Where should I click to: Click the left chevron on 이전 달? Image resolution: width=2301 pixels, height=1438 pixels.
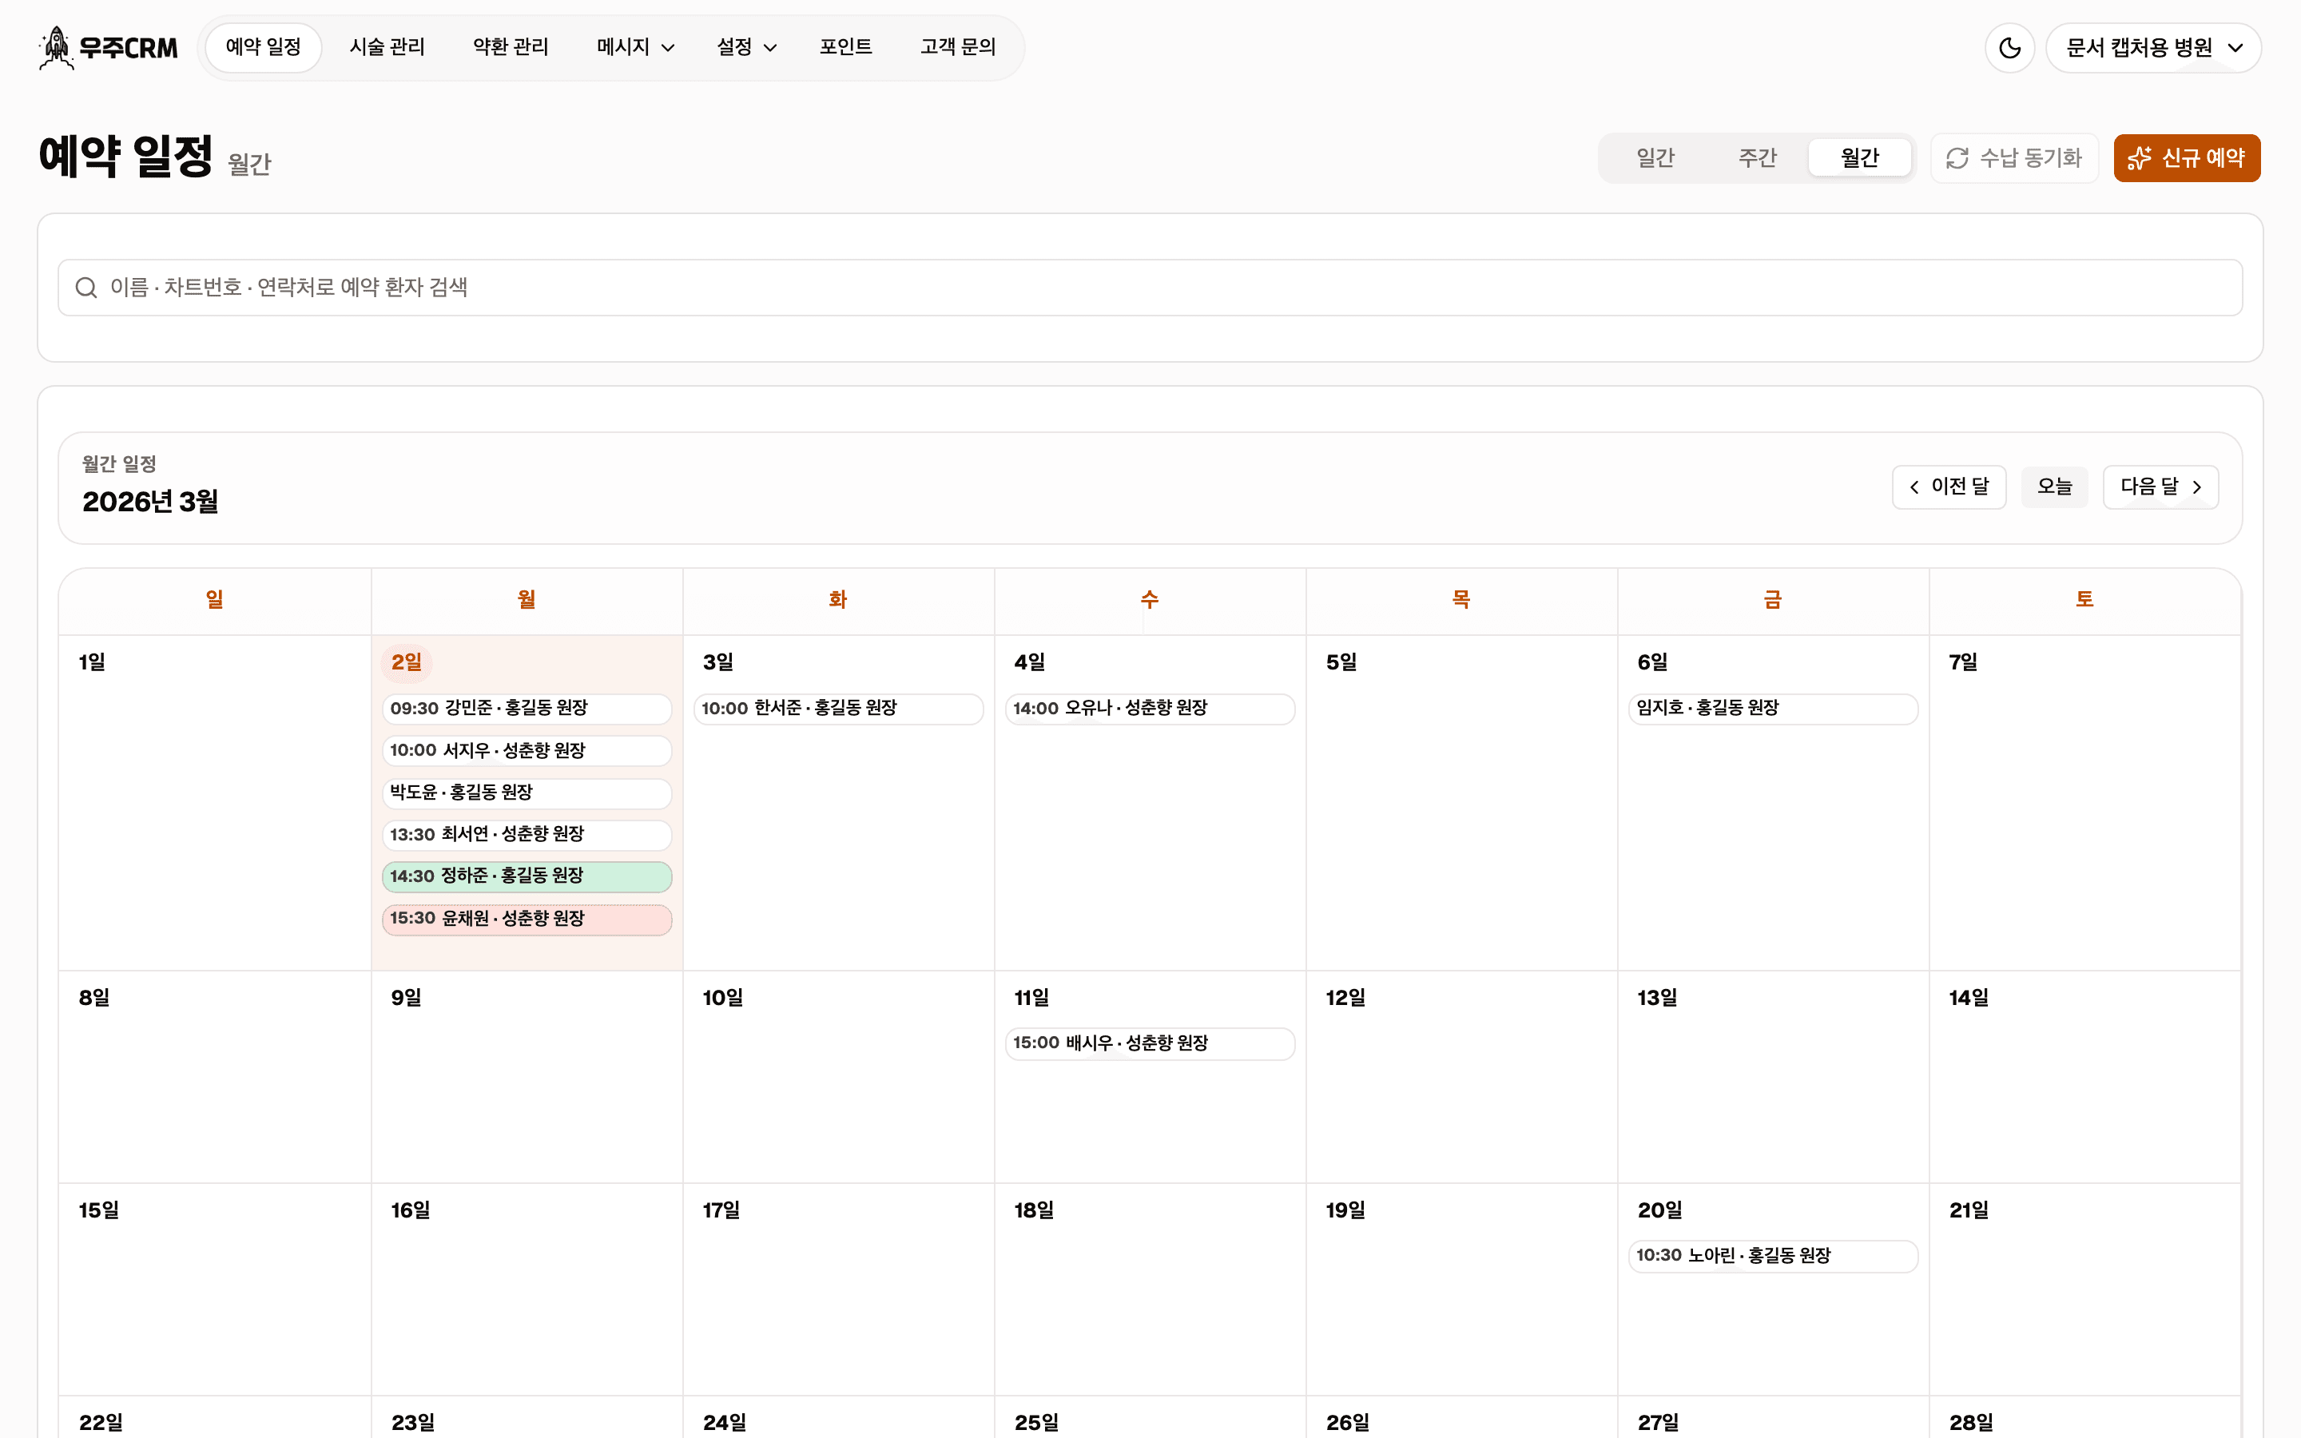point(1914,487)
